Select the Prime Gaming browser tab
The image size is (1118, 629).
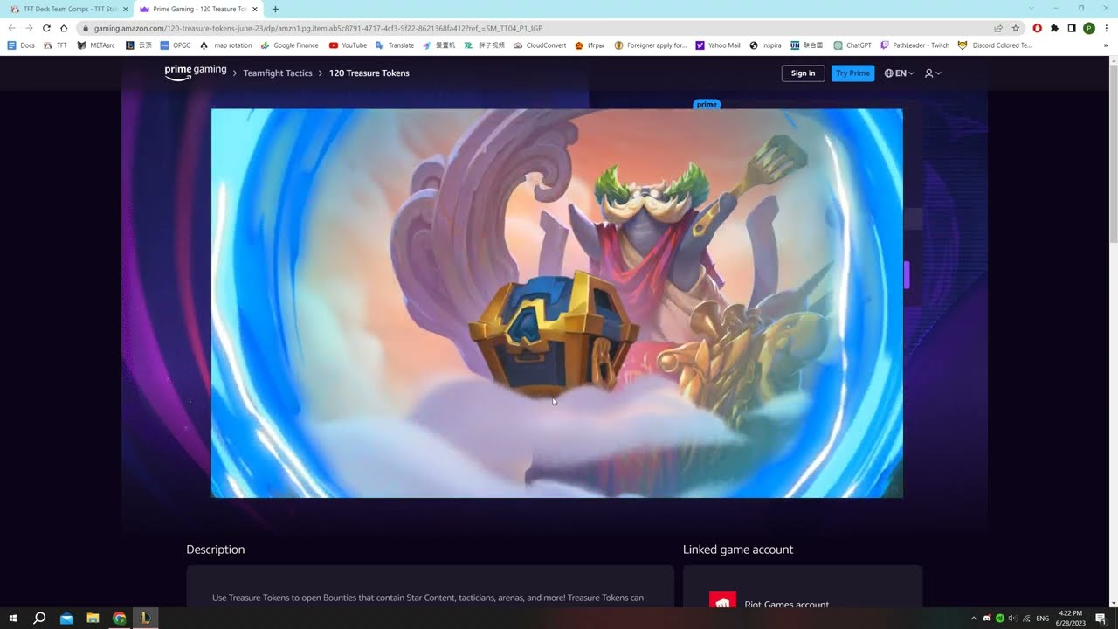[x=199, y=9]
